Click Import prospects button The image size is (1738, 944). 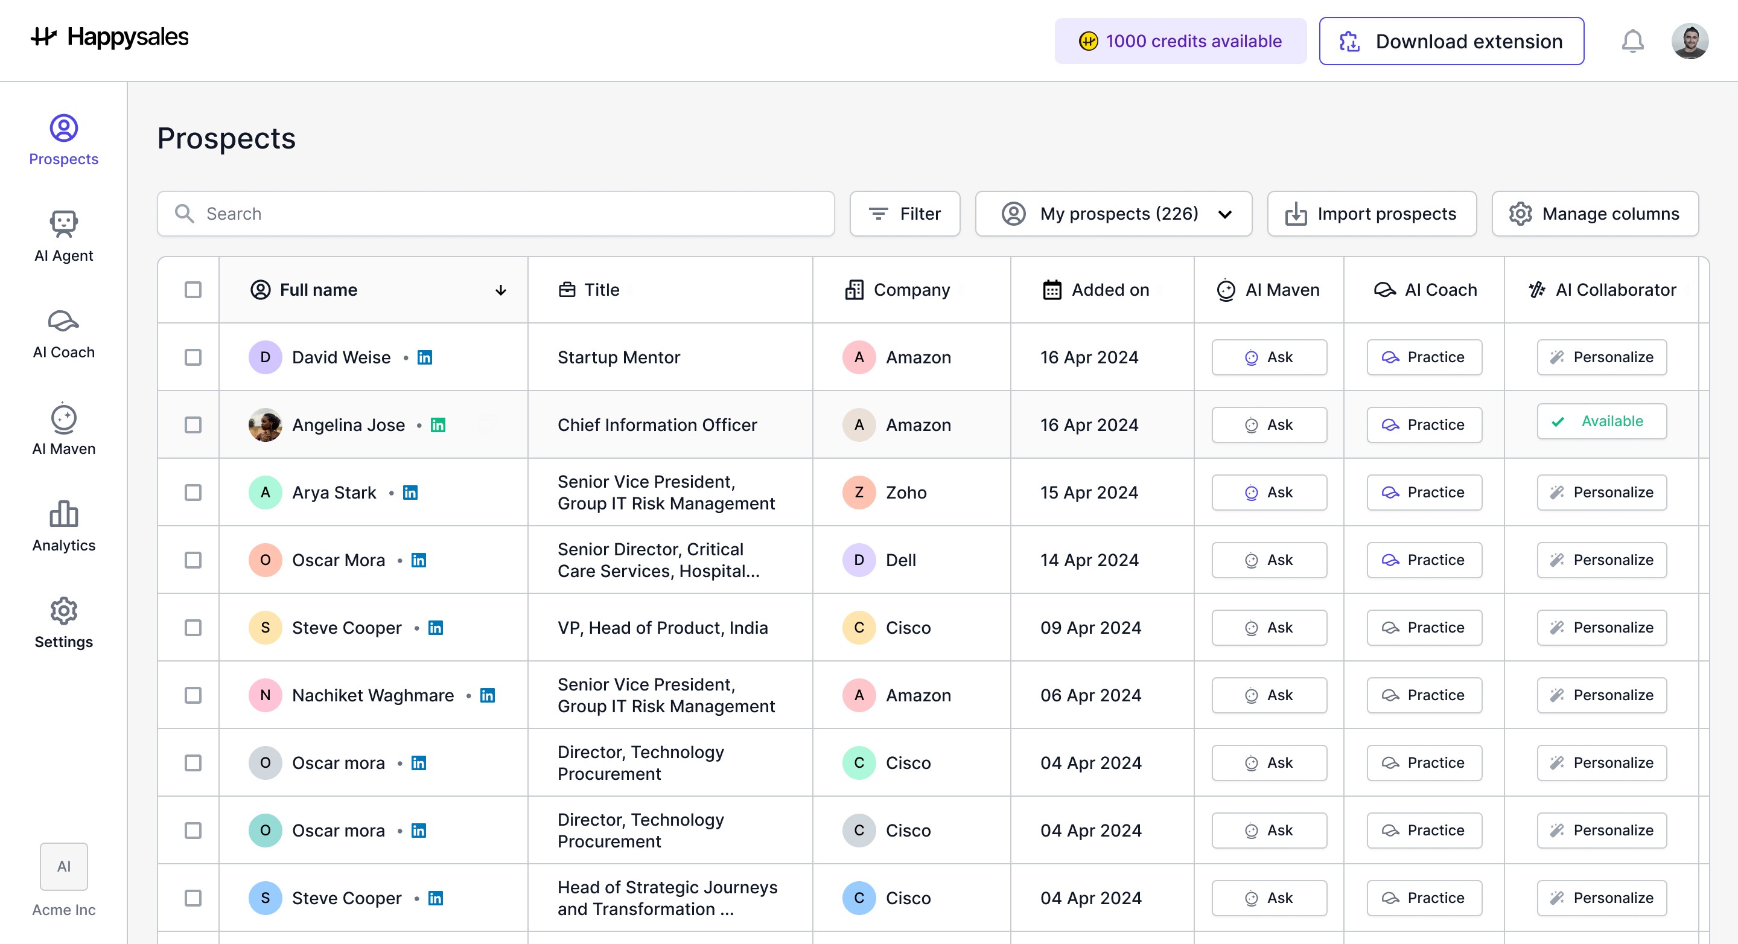click(x=1372, y=214)
